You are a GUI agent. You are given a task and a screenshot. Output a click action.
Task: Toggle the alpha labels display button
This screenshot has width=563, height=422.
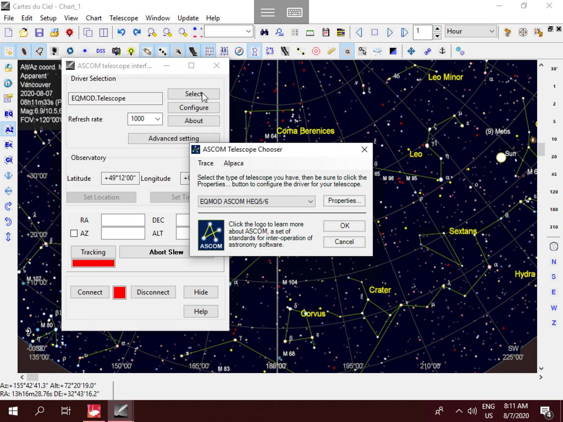pyautogui.click(x=347, y=51)
